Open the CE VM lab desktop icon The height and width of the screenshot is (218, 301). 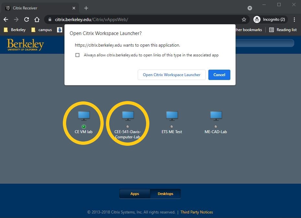[x=84, y=116]
